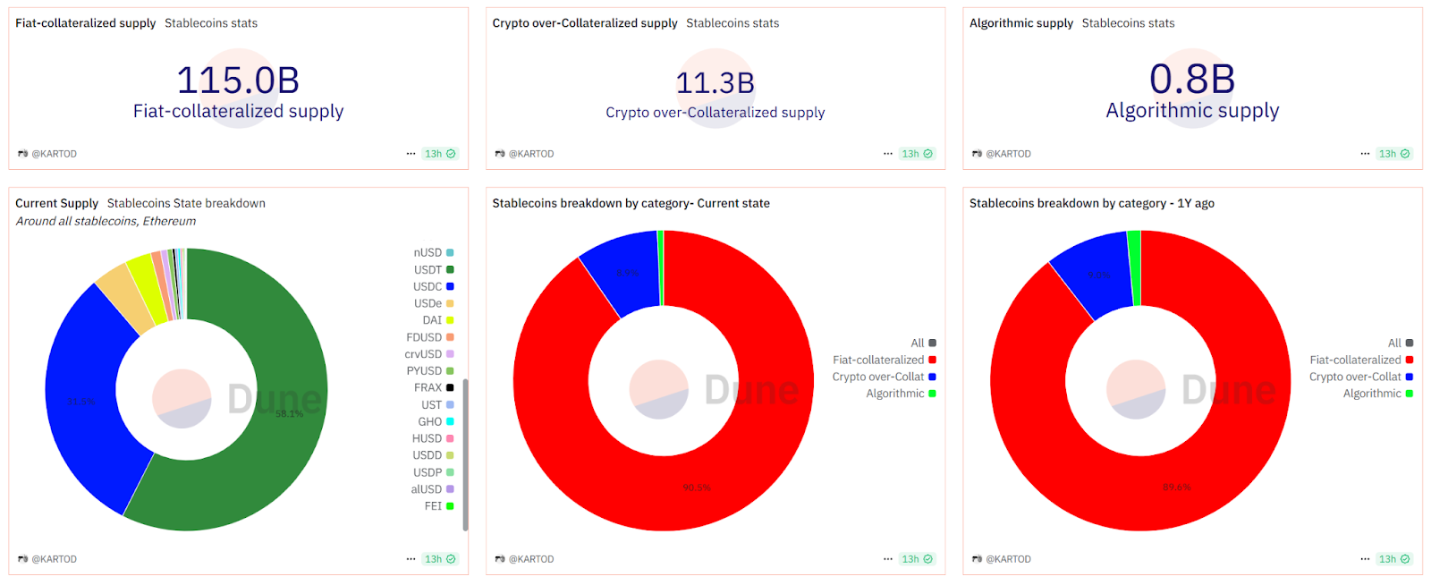Open three-dot menu of Current Supply panel

tap(411, 559)
